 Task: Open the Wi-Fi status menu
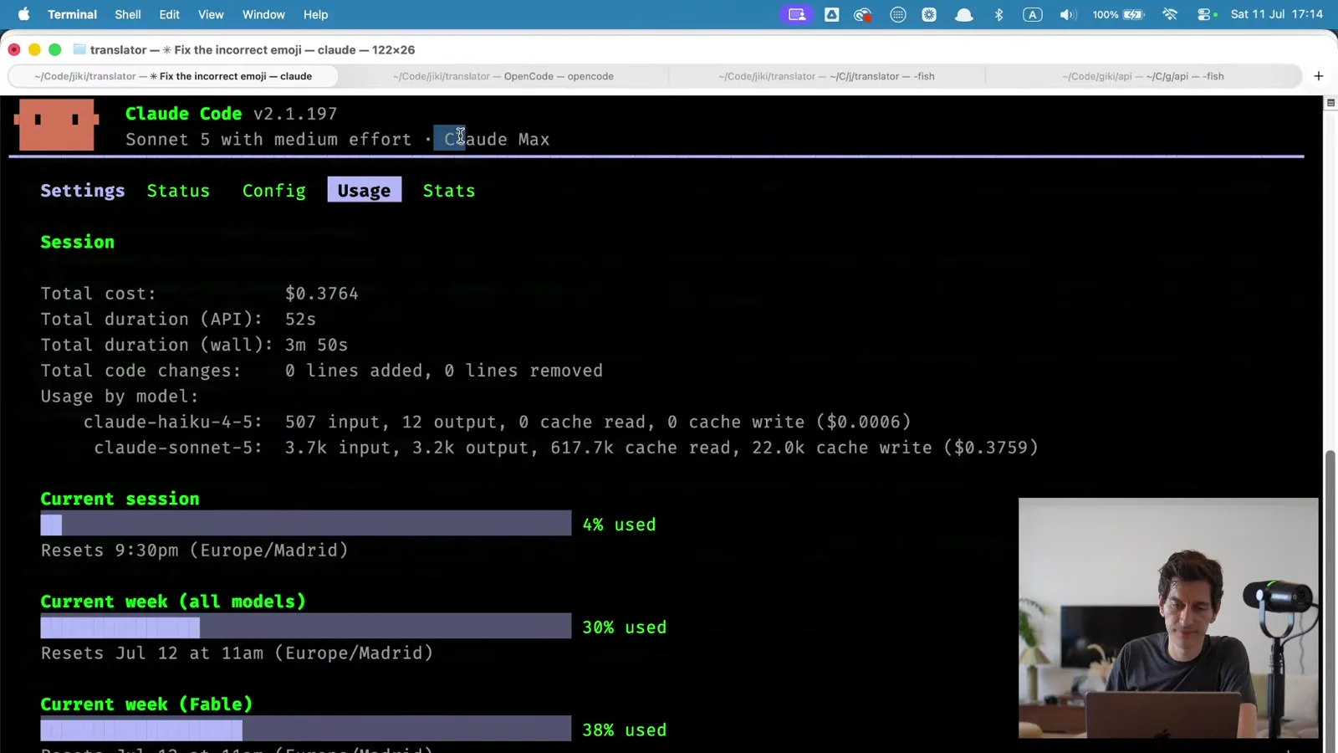(1170, 14)
